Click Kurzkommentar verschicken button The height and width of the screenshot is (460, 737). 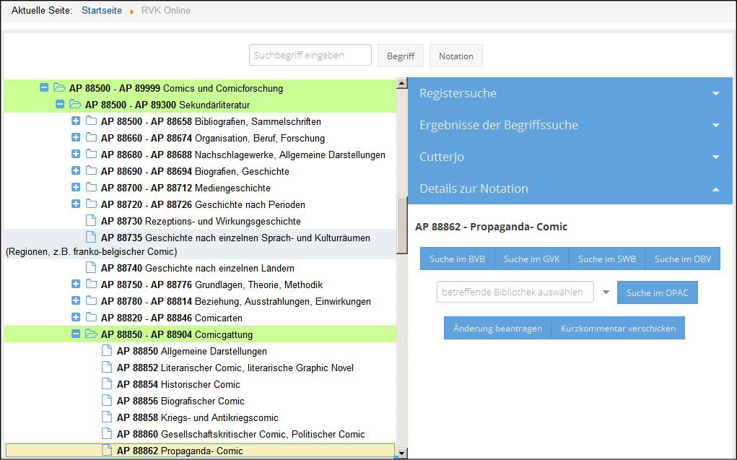618,329
